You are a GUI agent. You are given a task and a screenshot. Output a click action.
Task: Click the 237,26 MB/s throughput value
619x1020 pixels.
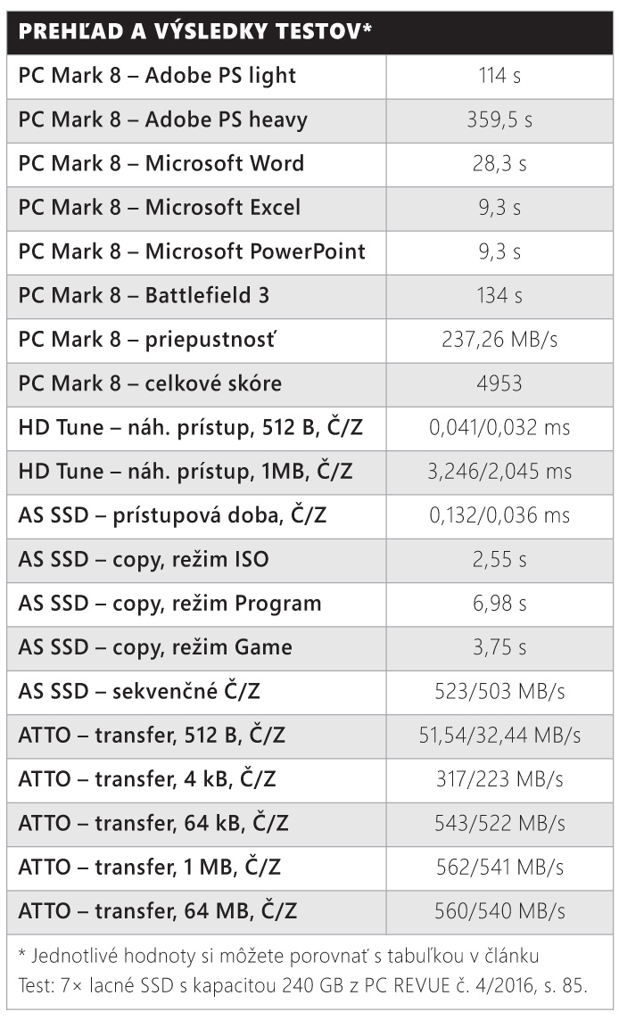[499, 340]
